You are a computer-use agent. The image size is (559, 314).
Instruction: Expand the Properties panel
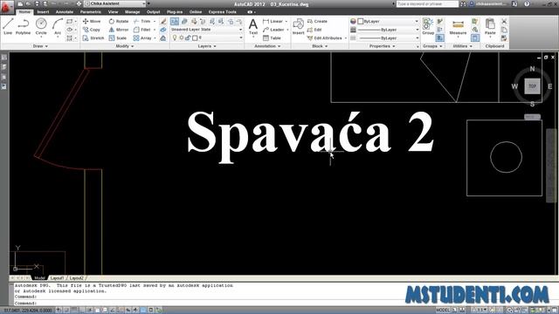(x=383, y=46)
